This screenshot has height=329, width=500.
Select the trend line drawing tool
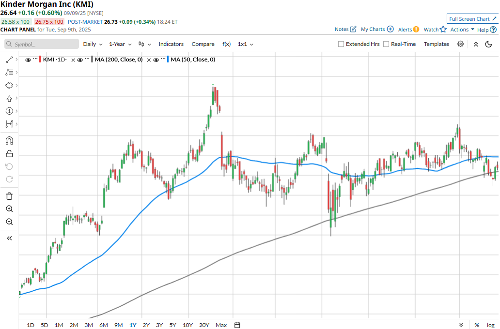click(x=9, y=60)
